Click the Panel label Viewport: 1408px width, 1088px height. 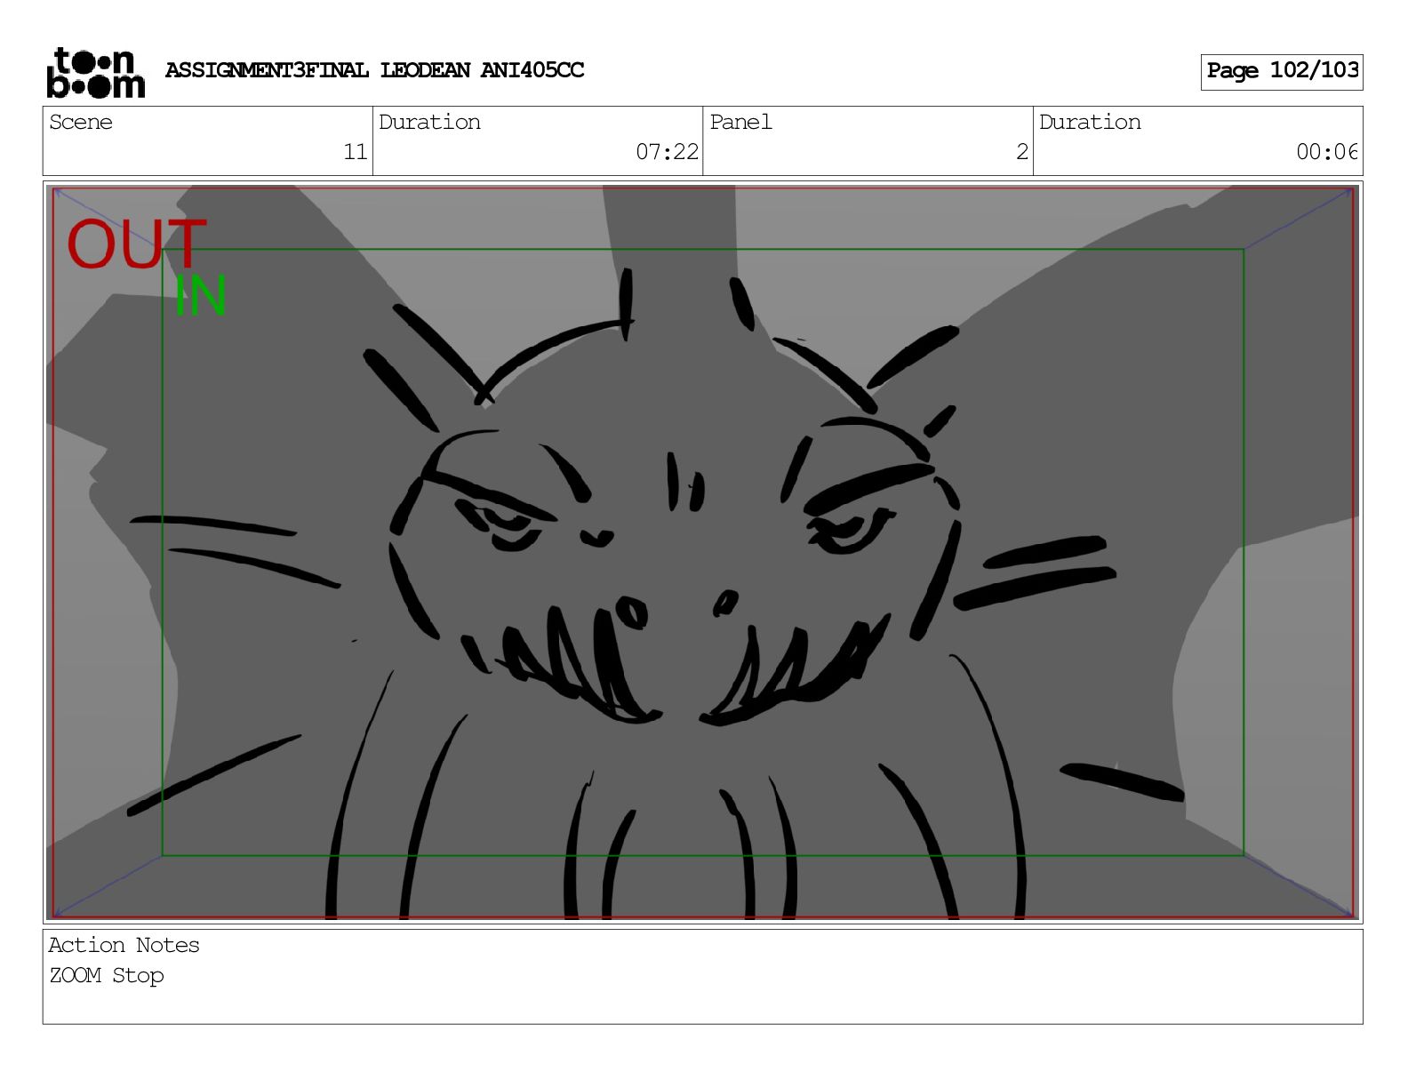tap(740, 123)
